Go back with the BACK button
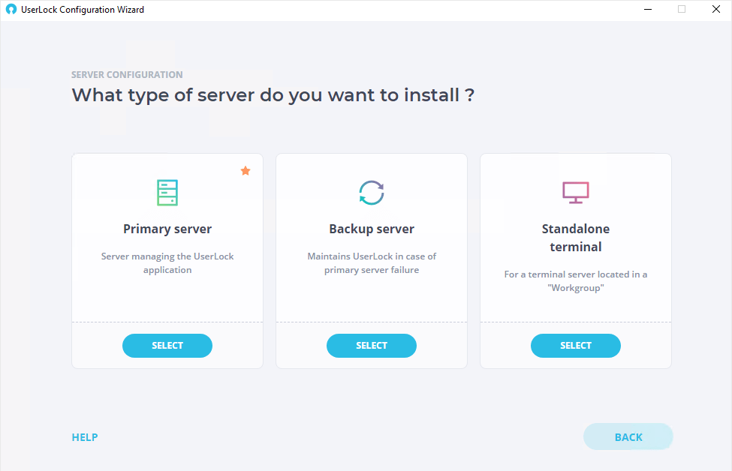The height and width of the screenshot is (471, 732). (628, 437)
